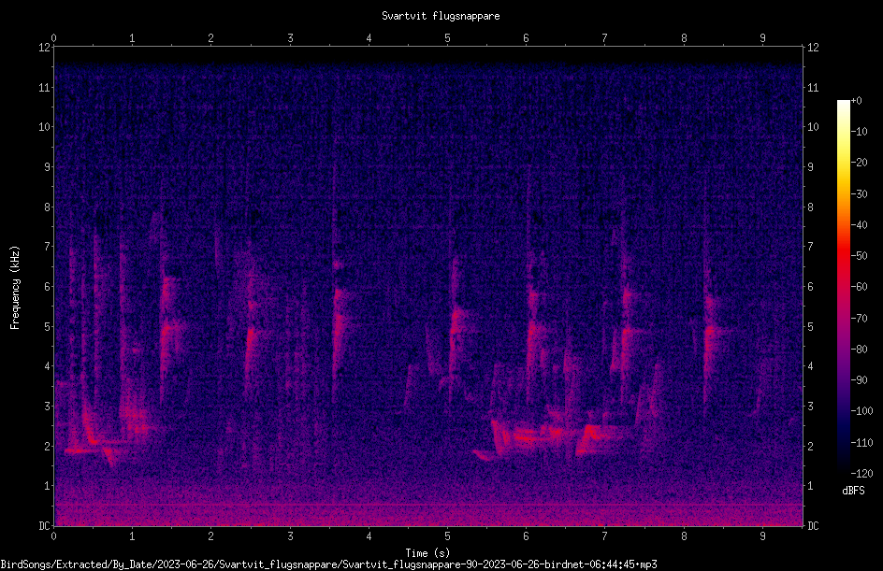The image size is (883, 571).
Task: Click the "10" tick on the left frequency axis
Action: click(x=44, y=126)
